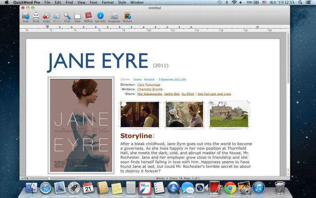Open Finder from the Dock
The height and width of the screenshot is (198, 316).
(x=31, y=188)
